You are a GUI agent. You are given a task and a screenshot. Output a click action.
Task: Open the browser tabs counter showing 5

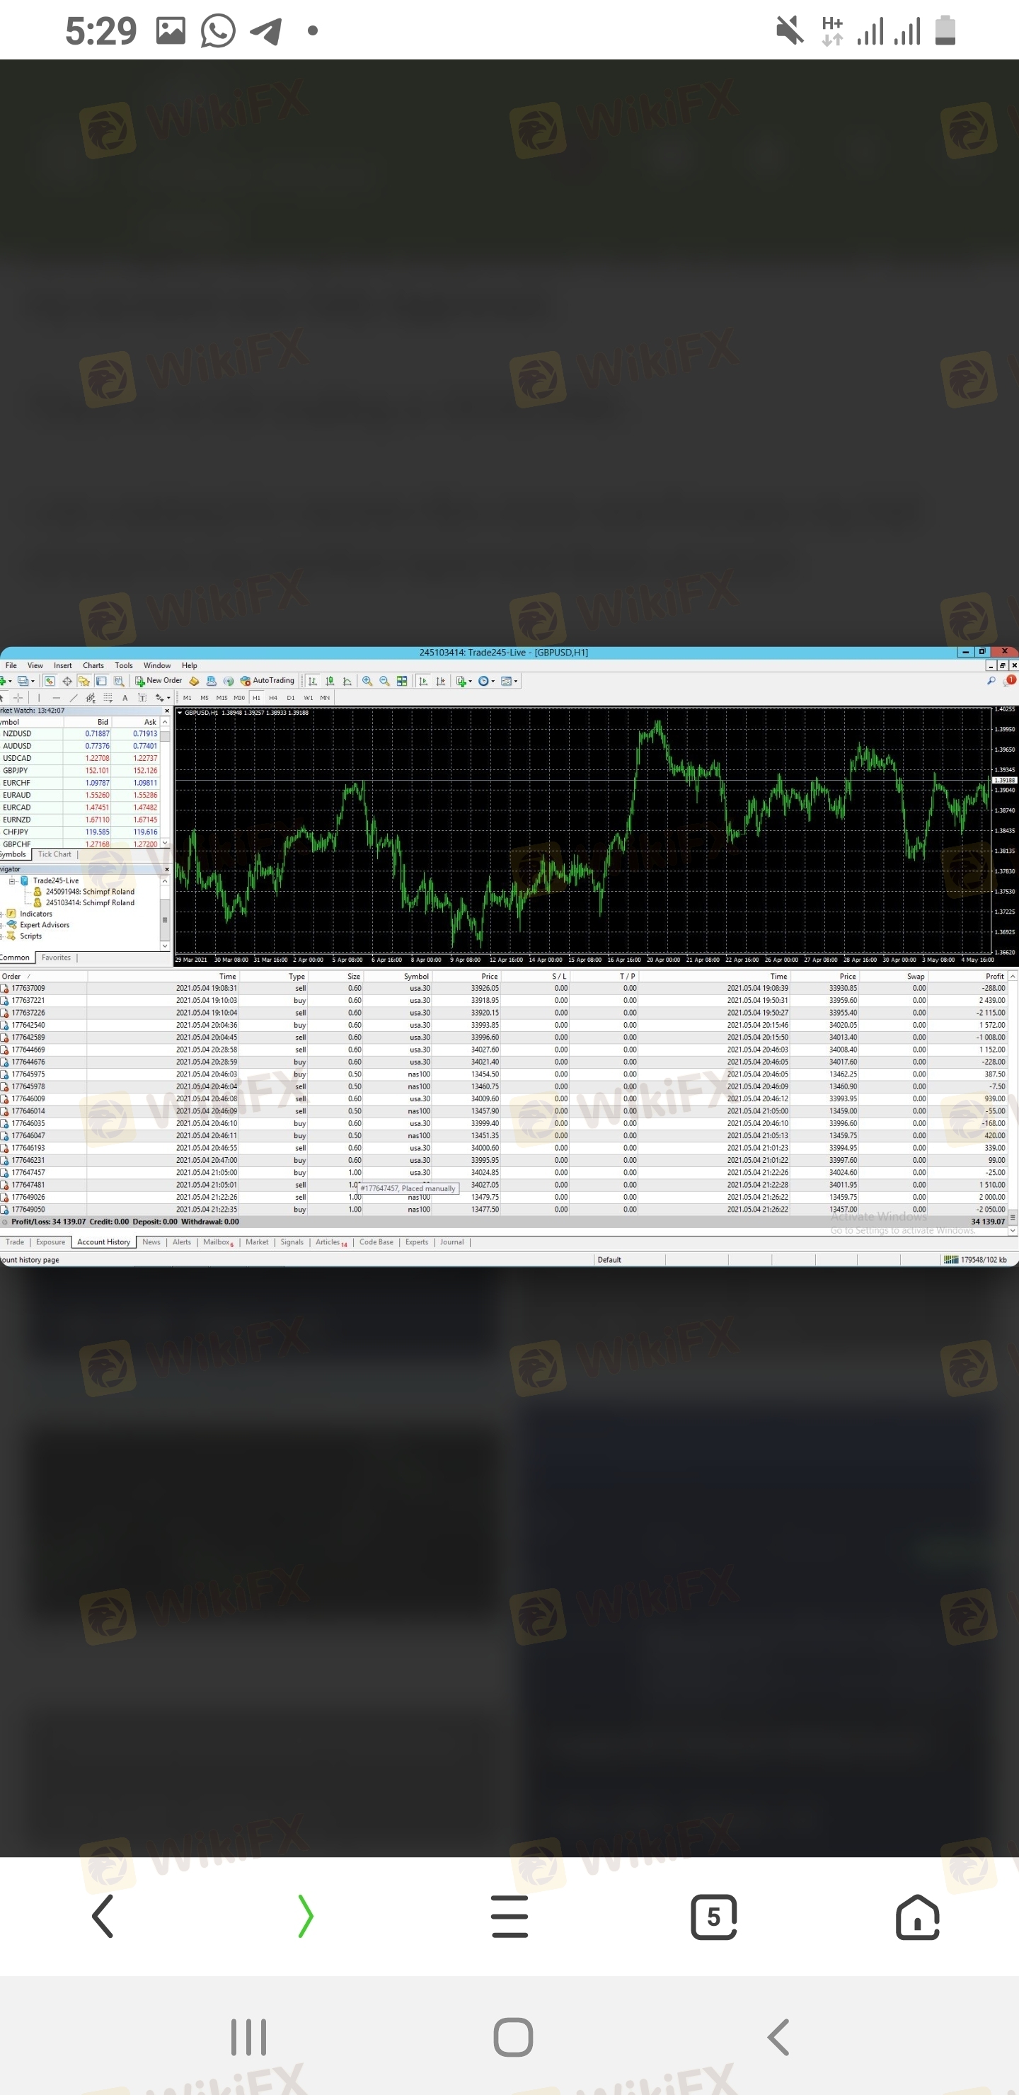(x=713, y=1917)
